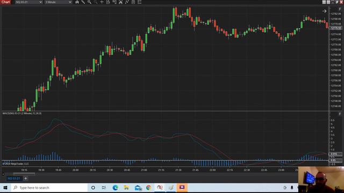Click the second window link grid icon
344x193 pixels.
(x=328, y=2)
